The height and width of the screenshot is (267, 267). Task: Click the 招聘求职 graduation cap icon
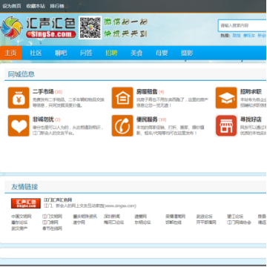(x=226, y=98)
